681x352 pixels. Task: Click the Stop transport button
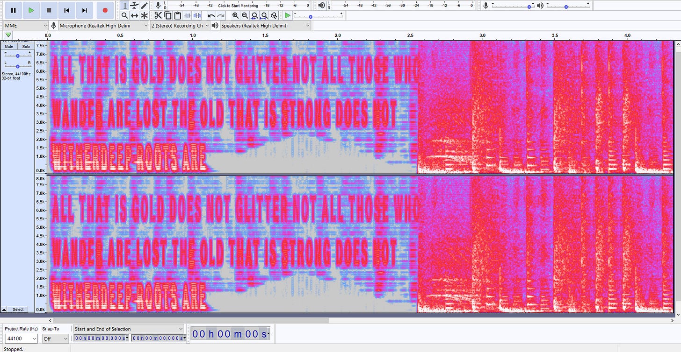[49, 10]
